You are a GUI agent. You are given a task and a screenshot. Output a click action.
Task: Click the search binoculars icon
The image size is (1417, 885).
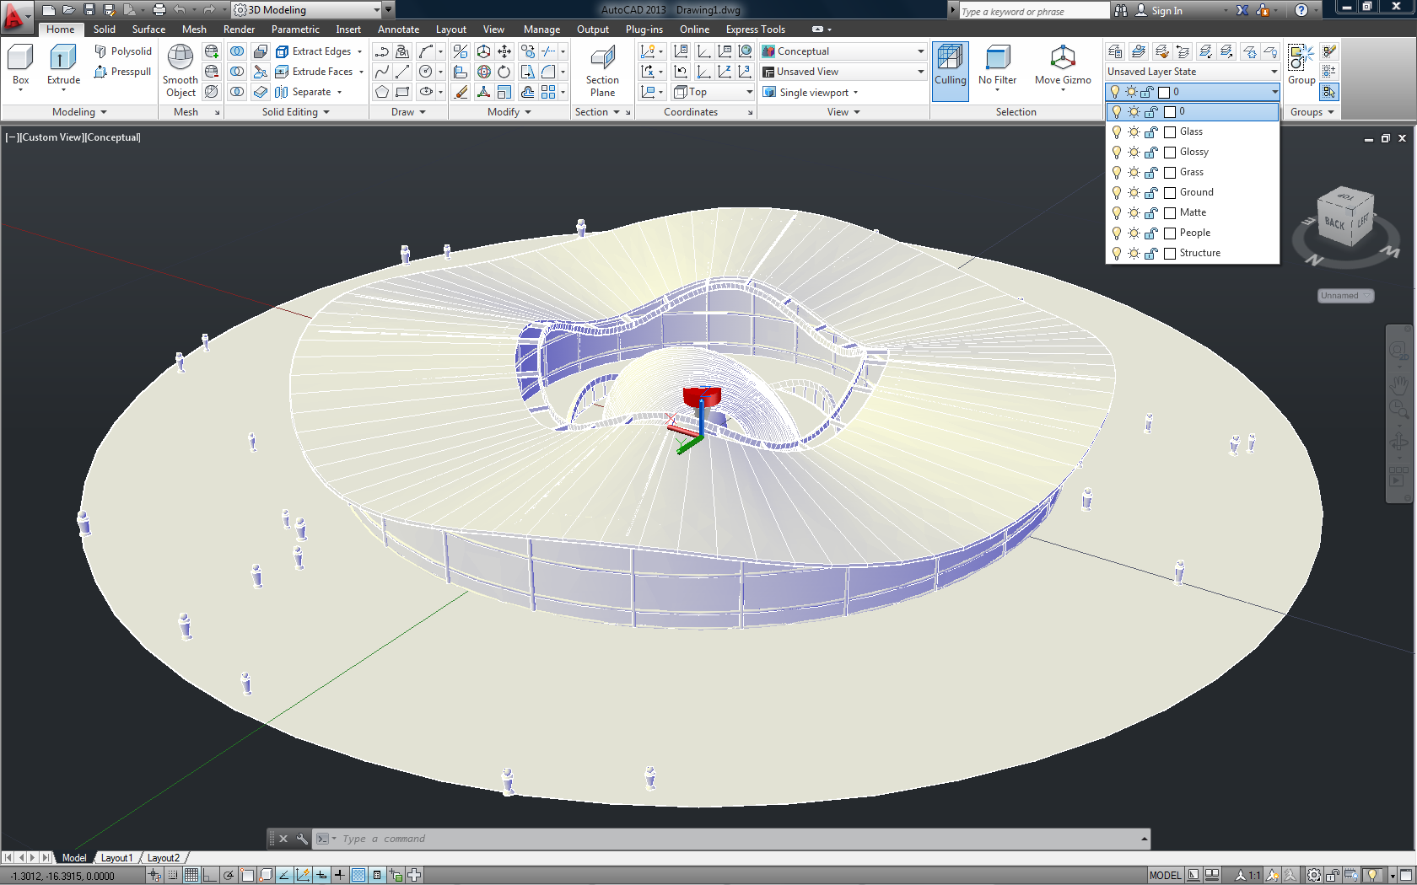[x=1120, y=10]
